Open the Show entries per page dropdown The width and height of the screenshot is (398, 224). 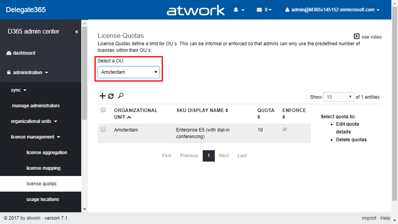coord(339,97)
